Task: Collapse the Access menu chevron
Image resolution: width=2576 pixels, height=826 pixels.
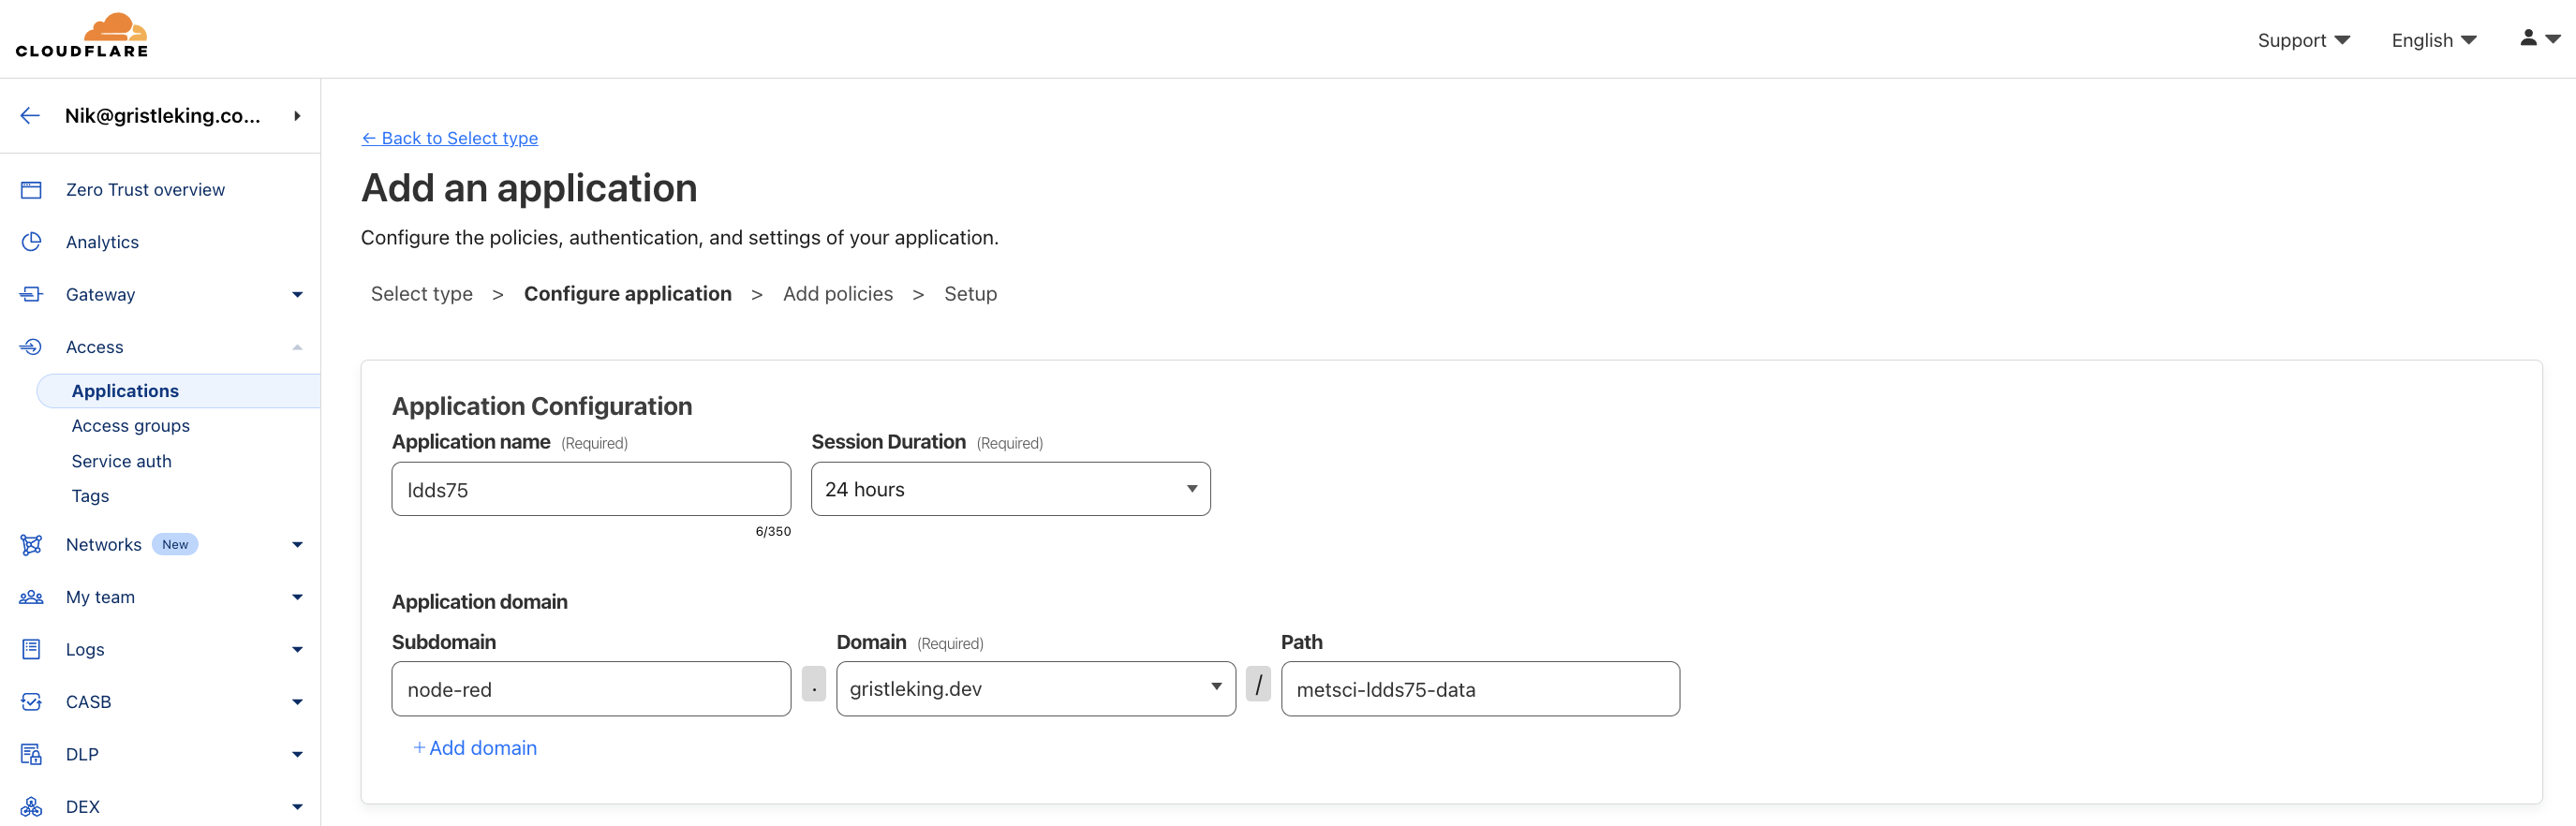Action: coord(297,347)
